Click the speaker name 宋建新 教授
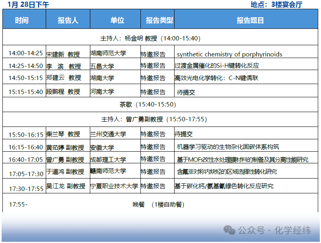This screenshot has width=321, height=243. [x=63, y=54]
